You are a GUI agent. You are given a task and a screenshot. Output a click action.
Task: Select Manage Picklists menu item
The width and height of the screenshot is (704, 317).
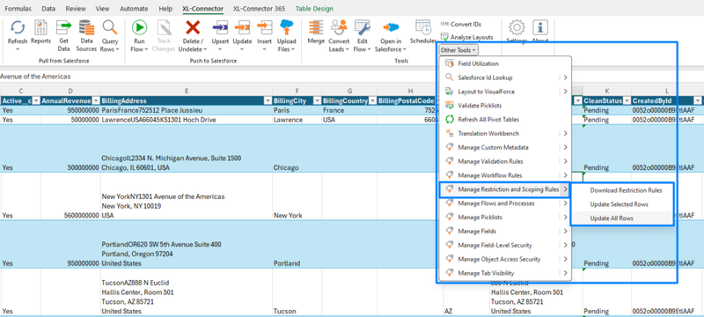(x=505, y=217)
